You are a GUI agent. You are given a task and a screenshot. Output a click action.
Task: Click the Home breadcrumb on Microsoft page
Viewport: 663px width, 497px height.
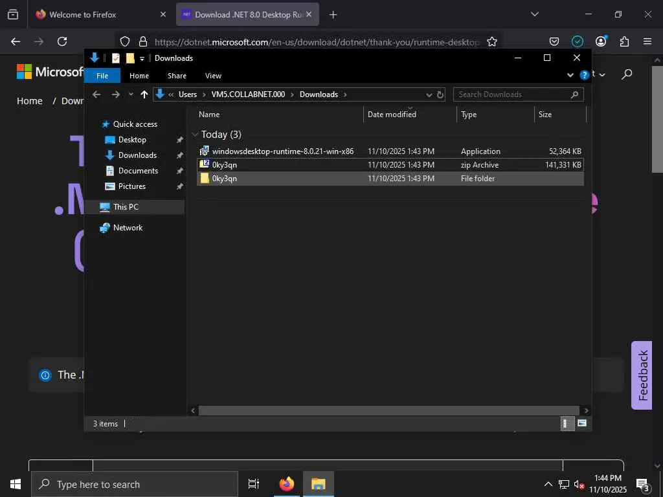pyautogui.click(x=30, y=101)
